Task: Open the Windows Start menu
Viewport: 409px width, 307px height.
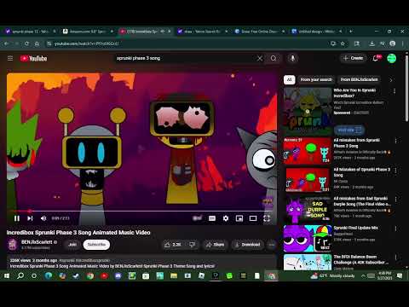Action: (x=7, y=275)
